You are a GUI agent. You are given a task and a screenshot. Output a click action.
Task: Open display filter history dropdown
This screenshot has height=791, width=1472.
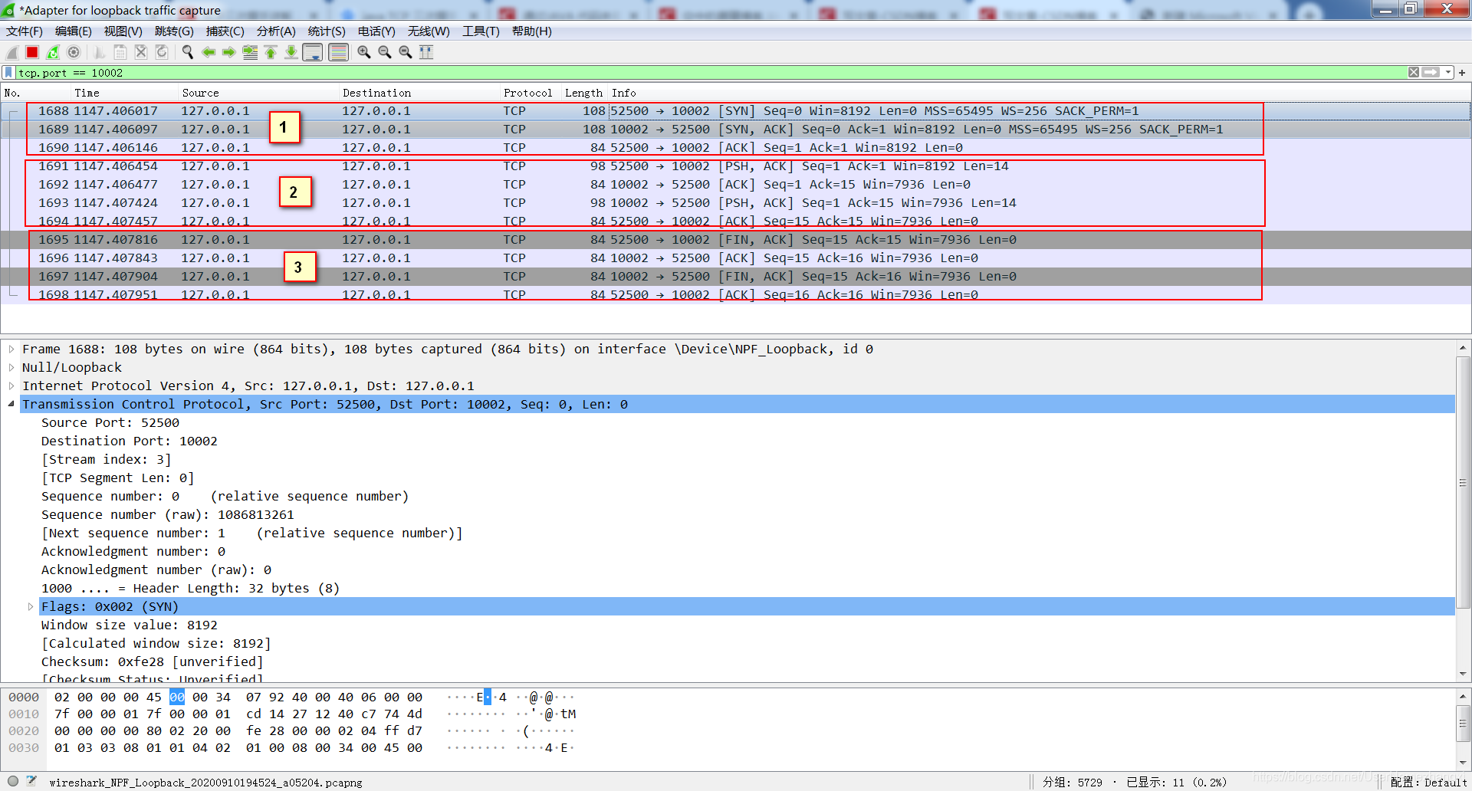[1448, 72]
